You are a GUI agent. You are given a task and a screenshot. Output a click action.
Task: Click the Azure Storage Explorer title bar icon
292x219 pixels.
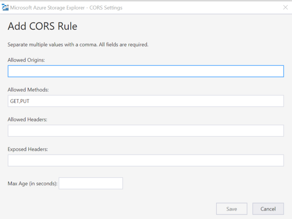[x=5, y=7]
